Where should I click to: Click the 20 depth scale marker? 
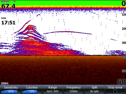(124, 29)
